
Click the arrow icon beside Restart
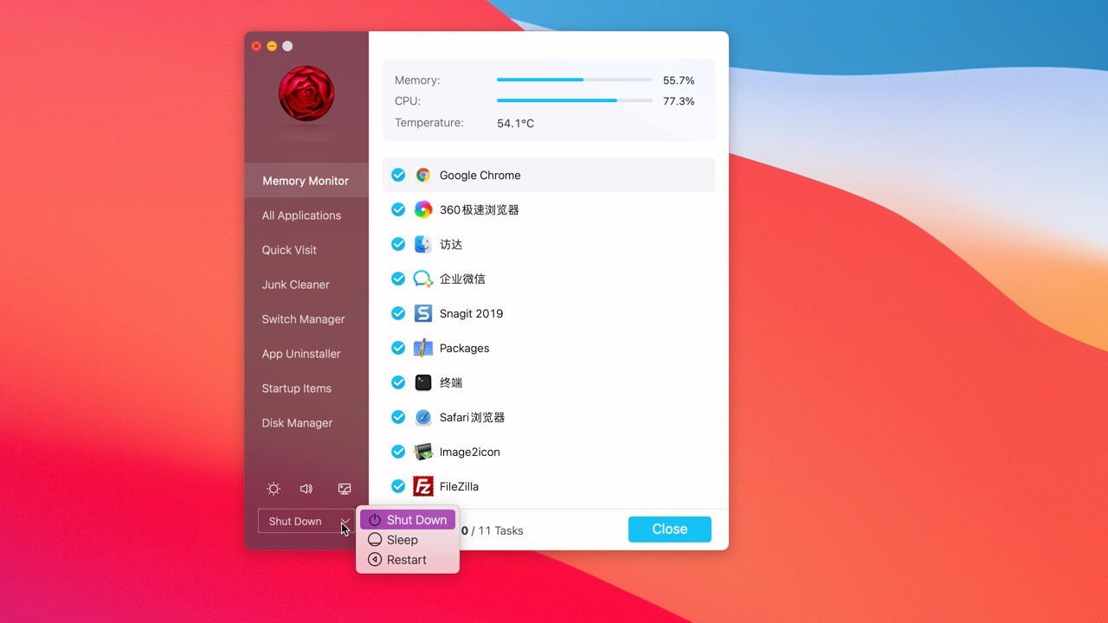[375, 560]
